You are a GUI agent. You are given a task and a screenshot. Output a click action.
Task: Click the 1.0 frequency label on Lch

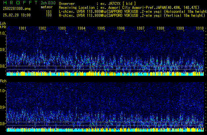click(2, 33)
